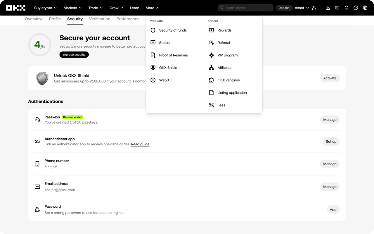Open the user profile icon
This screenshot has width=374, height=234.
point(314,8)
